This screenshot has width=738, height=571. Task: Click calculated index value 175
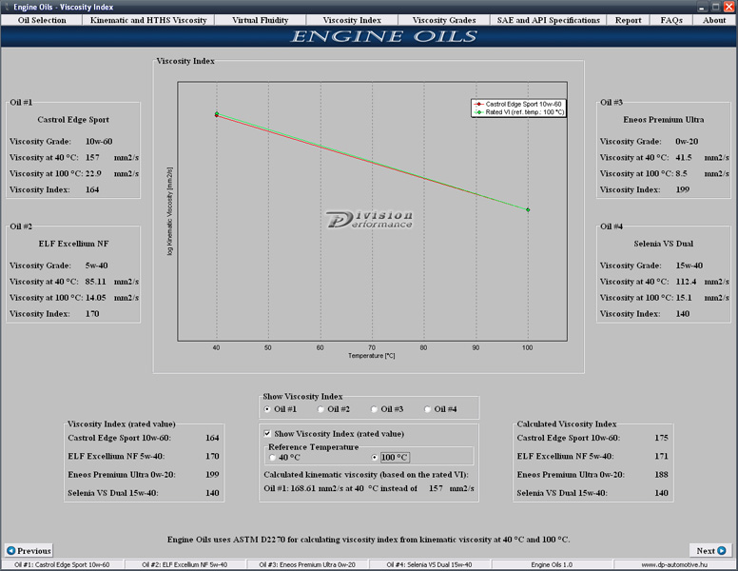click(x=661, y=438)
